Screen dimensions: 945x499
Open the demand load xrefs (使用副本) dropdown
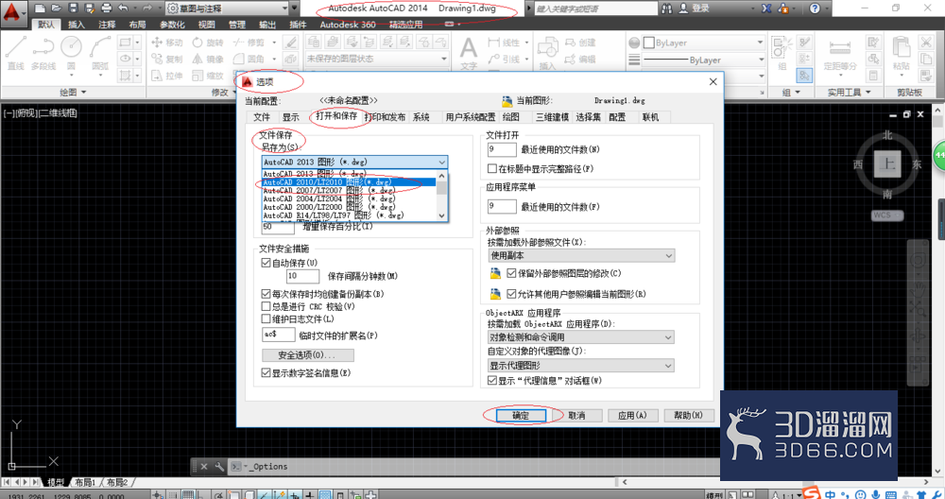tap(581, 255)
